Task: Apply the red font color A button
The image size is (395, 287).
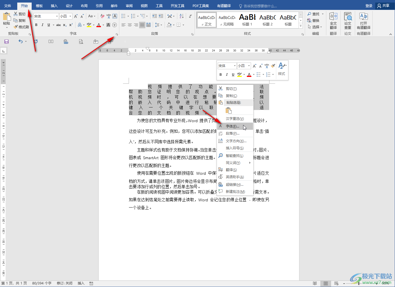Action: [x=99, y=25]
